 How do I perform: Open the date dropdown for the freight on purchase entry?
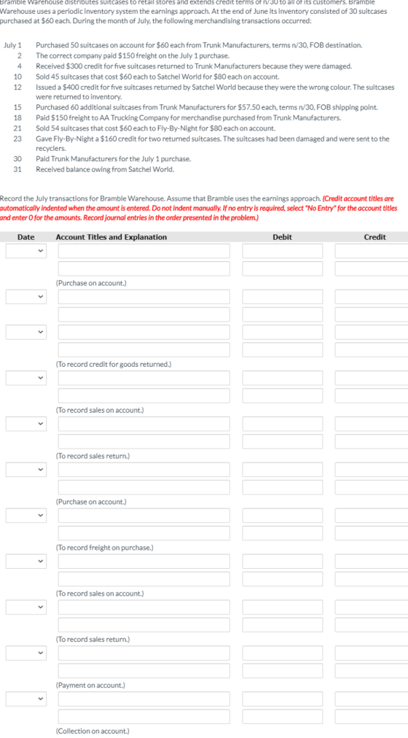tap(25, 516)
